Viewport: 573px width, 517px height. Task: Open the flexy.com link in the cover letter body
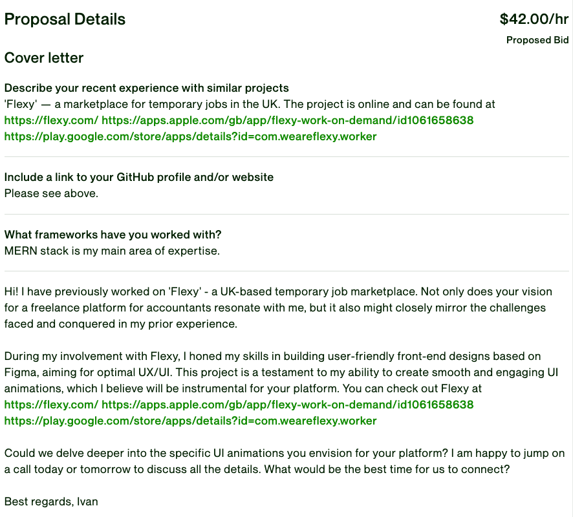(51, 405)
